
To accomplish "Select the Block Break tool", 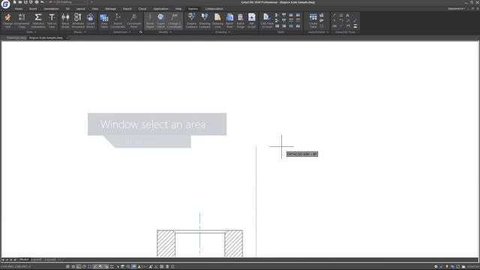I will (65, 21).
